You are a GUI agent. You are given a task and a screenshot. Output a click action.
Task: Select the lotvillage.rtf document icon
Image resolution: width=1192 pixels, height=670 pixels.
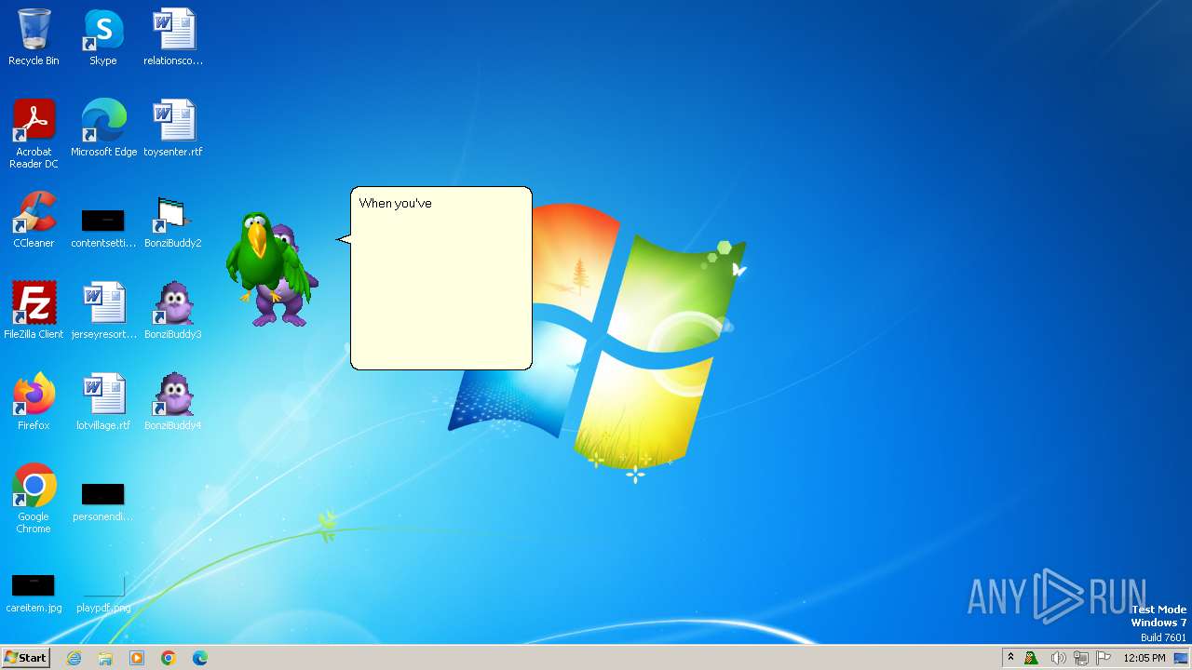pos(103,402)
